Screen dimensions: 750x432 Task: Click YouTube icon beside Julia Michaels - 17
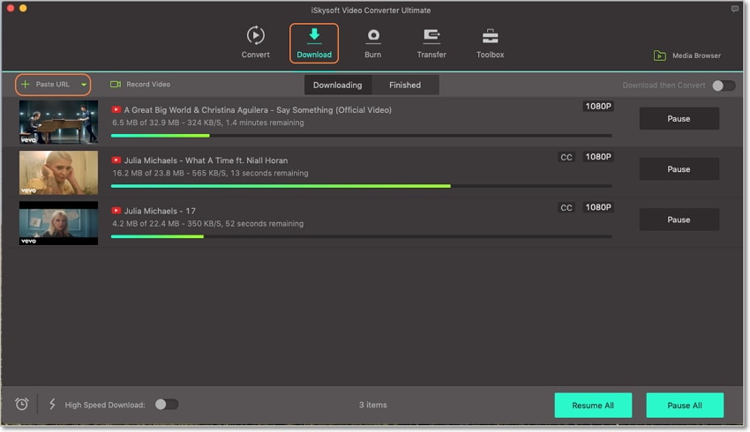[116, 210]
